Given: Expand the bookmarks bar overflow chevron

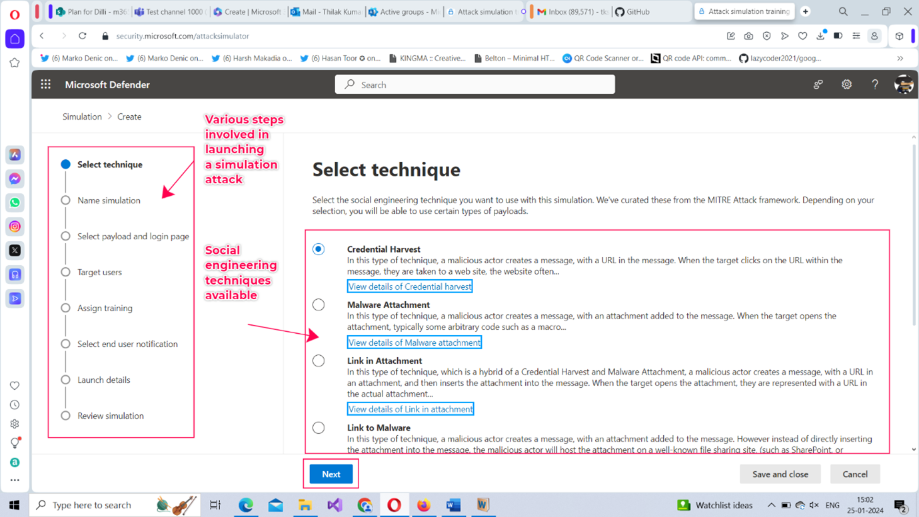Looking at the screenshot, I should pos(900,59).
